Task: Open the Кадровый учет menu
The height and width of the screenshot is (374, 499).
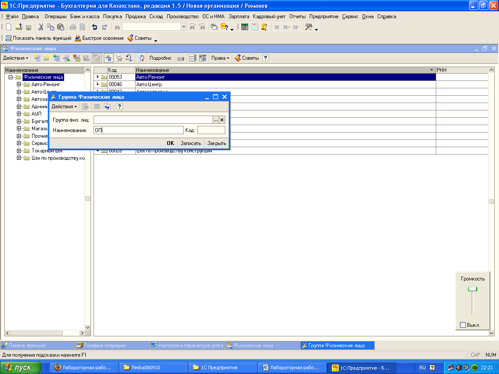Action: pyautogui.click(x=269, y=16)
